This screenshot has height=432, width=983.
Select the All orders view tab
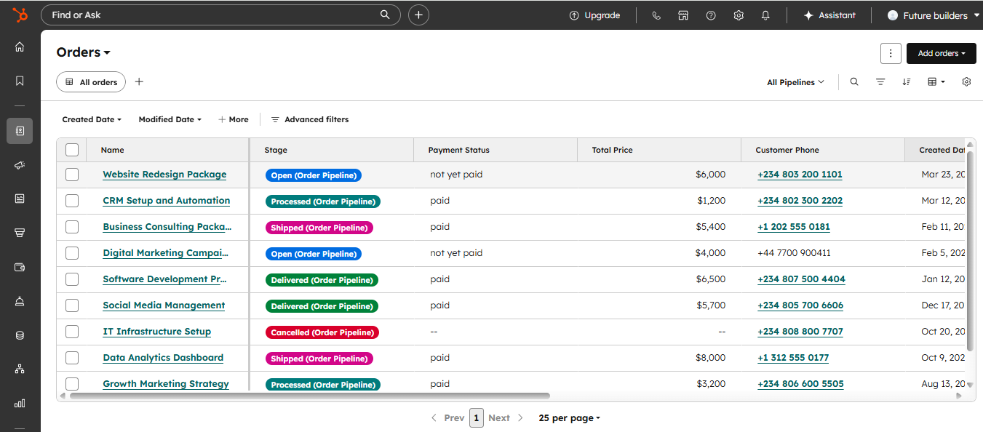pos(91,82)
